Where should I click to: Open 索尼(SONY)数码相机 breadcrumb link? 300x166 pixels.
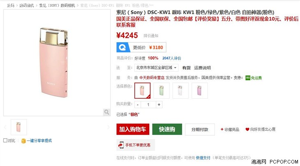[x=57, y=6]
